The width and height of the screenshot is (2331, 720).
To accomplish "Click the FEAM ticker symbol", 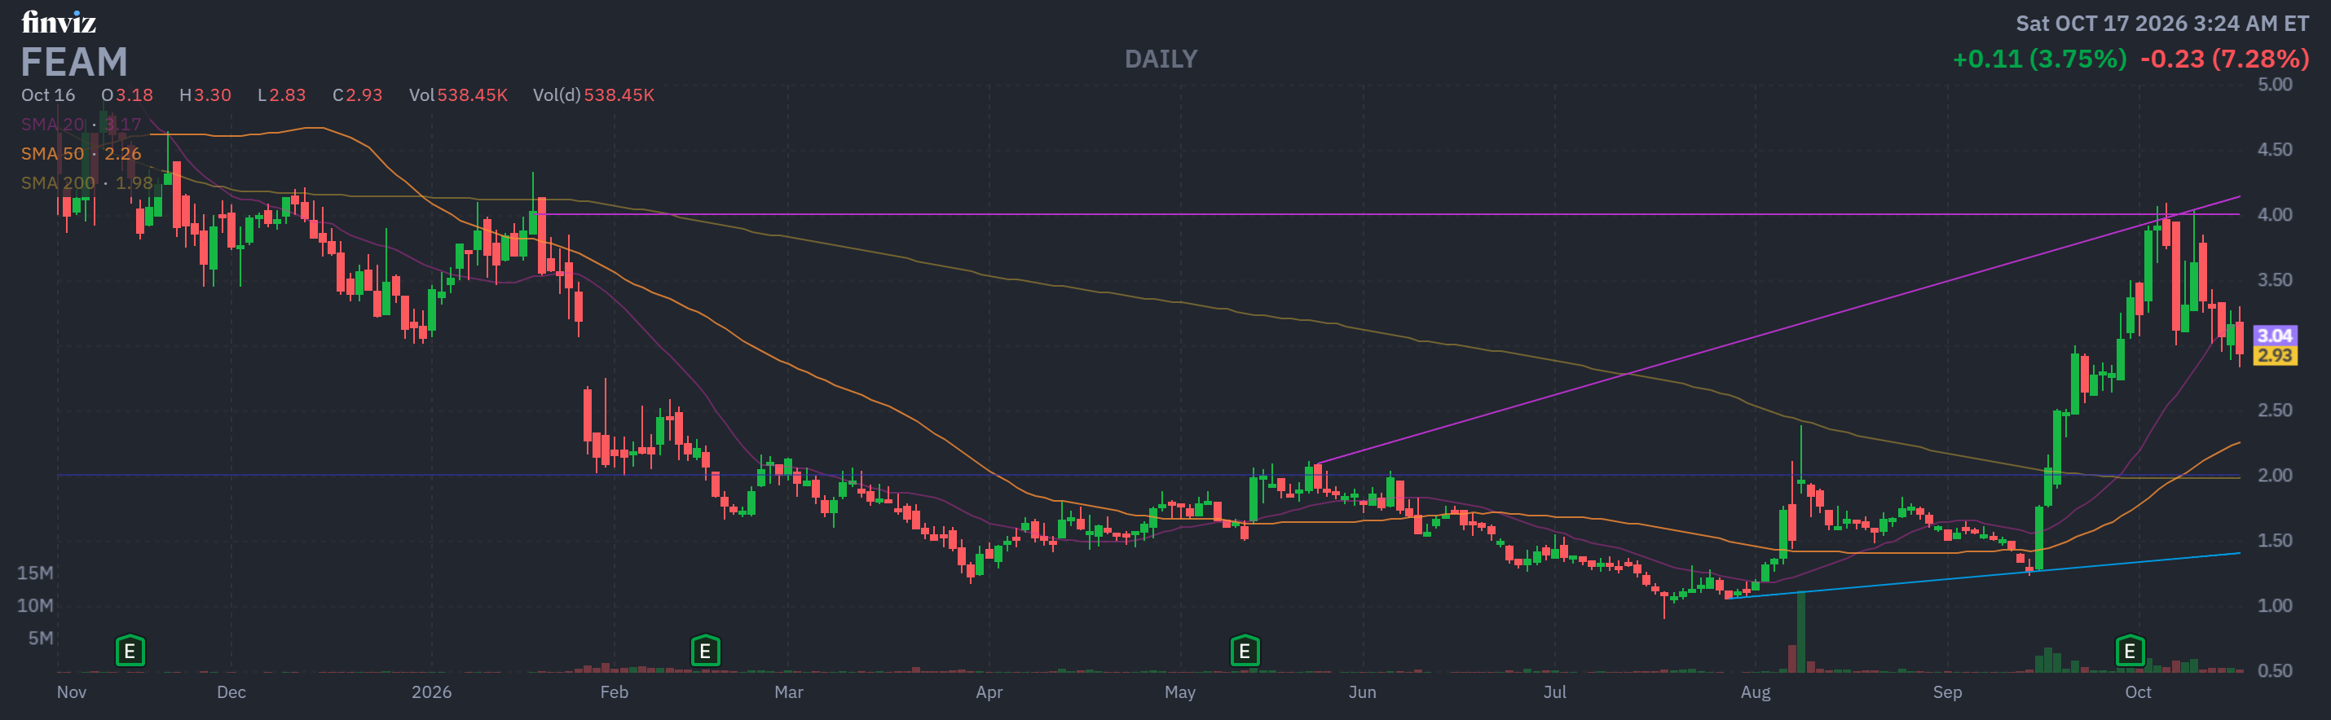I will point(74,63).
